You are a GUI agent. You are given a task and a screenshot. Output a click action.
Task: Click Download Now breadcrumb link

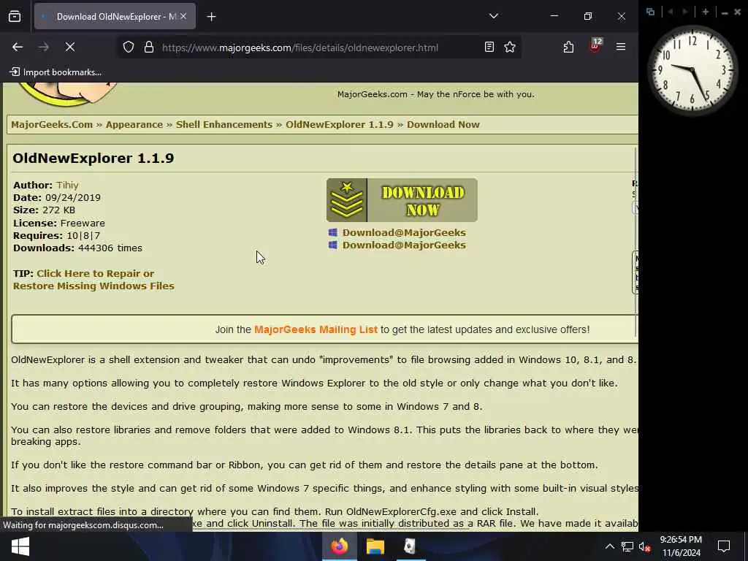[443, 124]
